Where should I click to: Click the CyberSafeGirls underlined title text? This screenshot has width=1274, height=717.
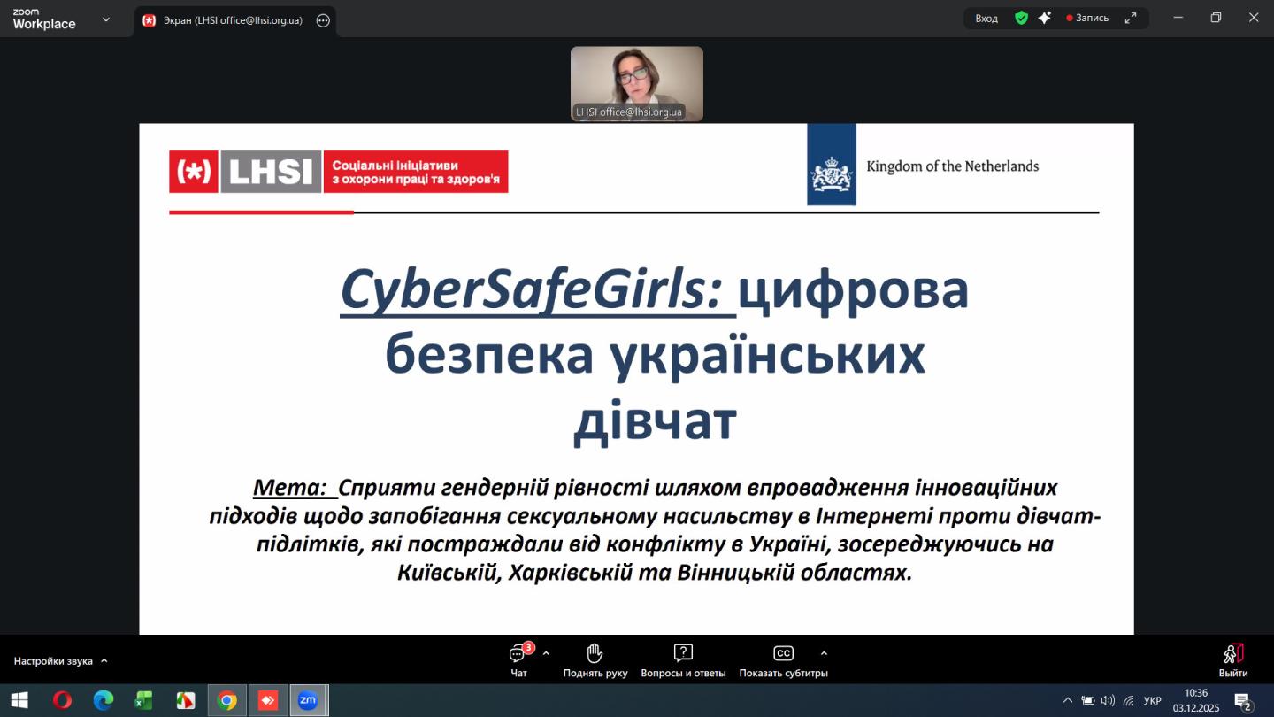click(x=538, y=289)
